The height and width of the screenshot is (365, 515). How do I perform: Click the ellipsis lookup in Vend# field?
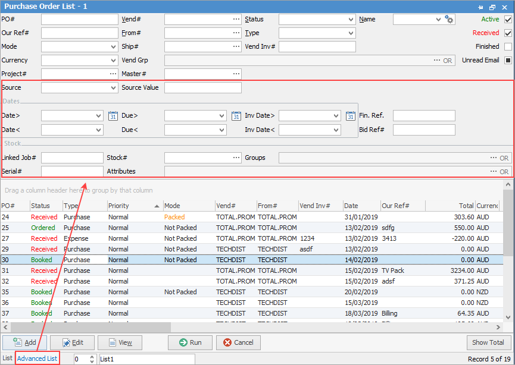236,20
